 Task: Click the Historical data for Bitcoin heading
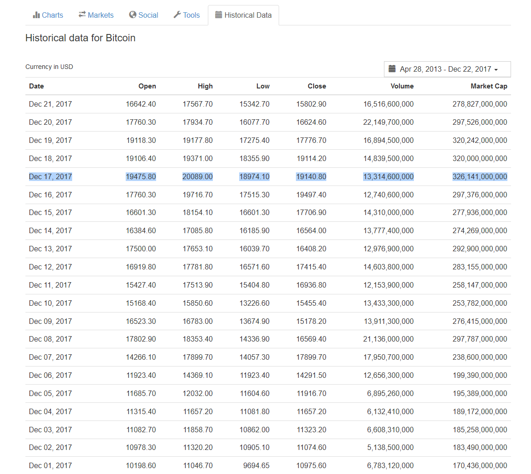pos(80,38)
